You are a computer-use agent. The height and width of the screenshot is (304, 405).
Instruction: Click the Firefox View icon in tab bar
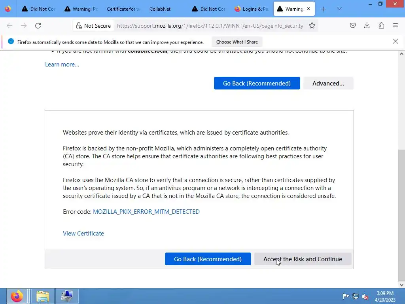click(8, 9)
